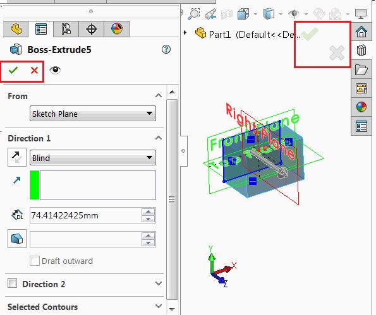Decrease the draft angle with down stepper

pyautogui.click(x=149, y=242)
